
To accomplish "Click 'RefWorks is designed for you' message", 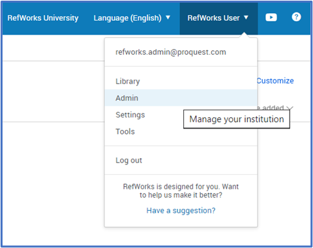I will point(181,191).
